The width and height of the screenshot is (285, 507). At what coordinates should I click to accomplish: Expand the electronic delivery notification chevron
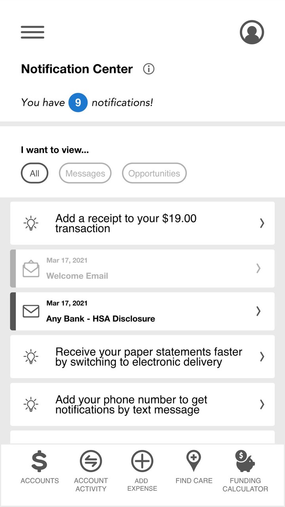click(262, 356)
